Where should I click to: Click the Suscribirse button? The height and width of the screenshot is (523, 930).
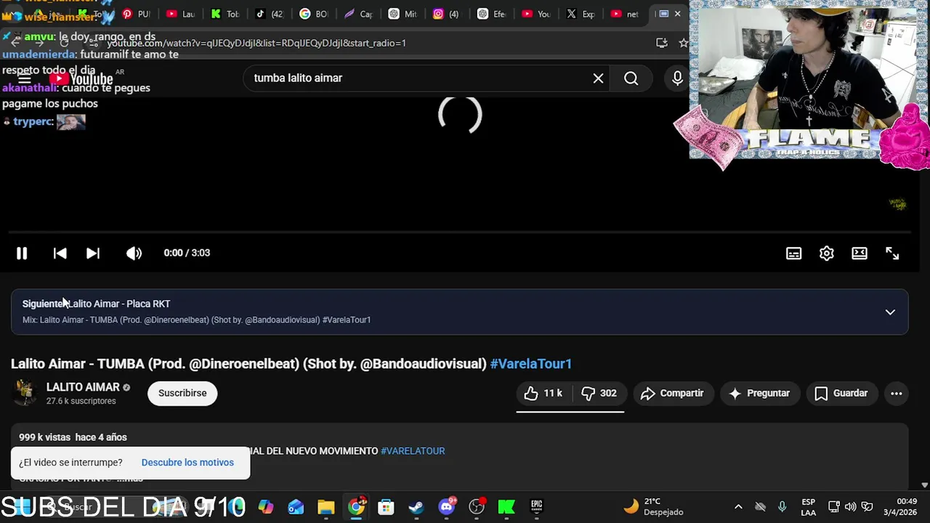[182, 393]
